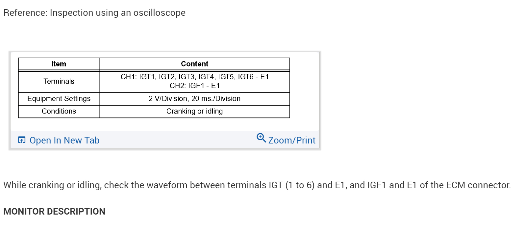Click the Cranking or idling cell
This screenshot has width=522, height=232.
[194, 111]
